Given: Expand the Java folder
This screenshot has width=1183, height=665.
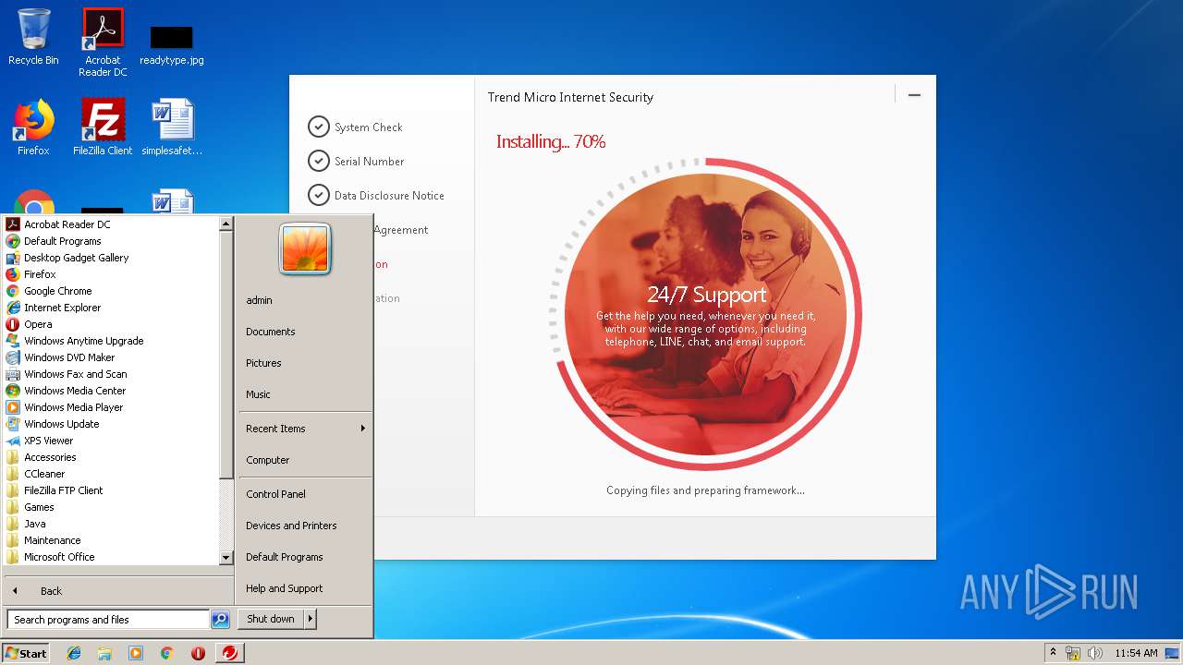Looking at the screenshot, I should pyautogui.click(x=112, y=524).
